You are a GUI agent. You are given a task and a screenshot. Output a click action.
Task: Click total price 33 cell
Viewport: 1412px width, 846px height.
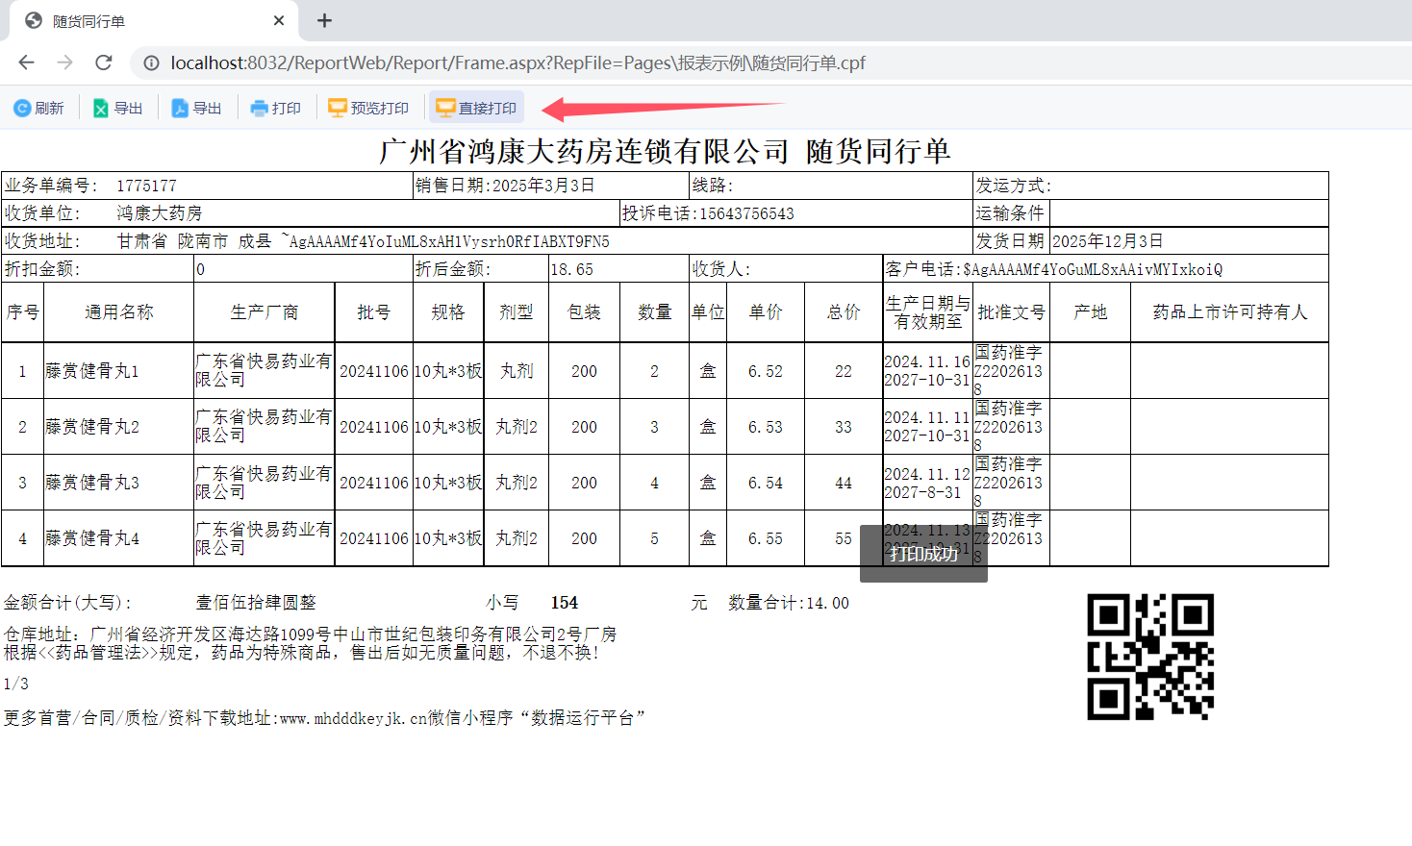click(x=844, y=427)
